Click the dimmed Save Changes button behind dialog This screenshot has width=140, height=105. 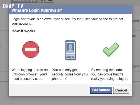25,1
